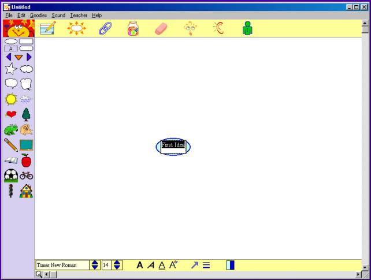Click the Kidspiration smiling sun logo
Image resolution: width=371 pixels, height=280 pixels.
[x=18, y=28]
